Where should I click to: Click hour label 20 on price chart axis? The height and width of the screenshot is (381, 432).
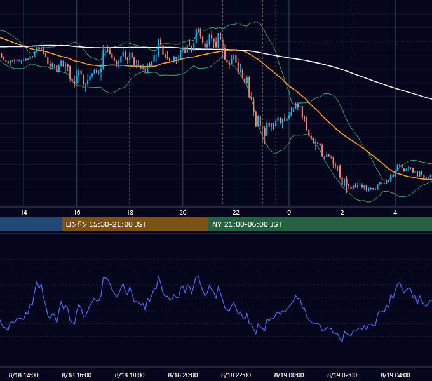183,213
